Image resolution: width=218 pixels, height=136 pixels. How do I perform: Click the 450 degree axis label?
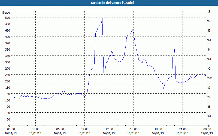coord(8,30)
